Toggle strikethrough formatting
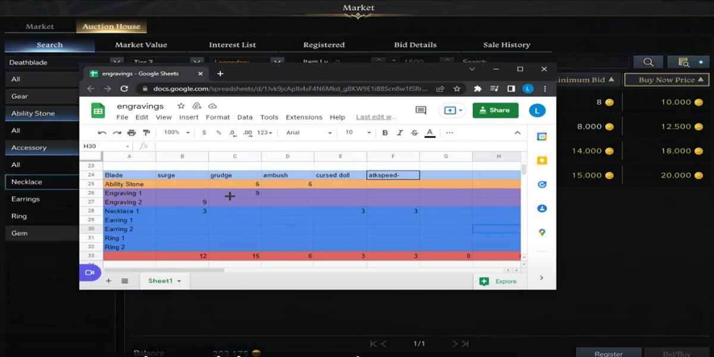 414,133
